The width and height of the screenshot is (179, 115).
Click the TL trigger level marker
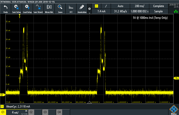[176, 78]
